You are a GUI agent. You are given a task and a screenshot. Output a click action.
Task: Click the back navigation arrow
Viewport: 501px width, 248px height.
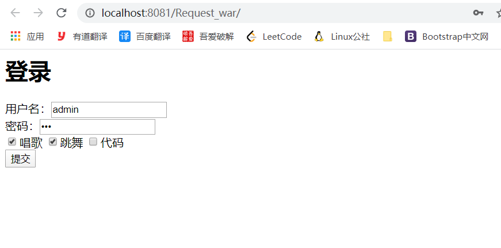click(x=15, y=13)
